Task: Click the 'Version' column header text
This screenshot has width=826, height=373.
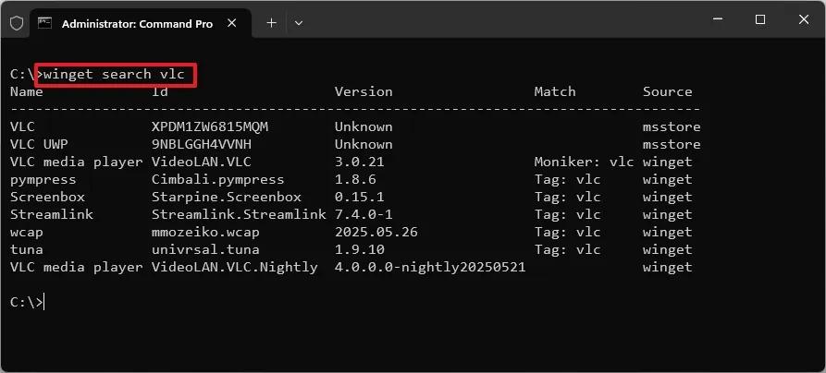Action: 363,91
